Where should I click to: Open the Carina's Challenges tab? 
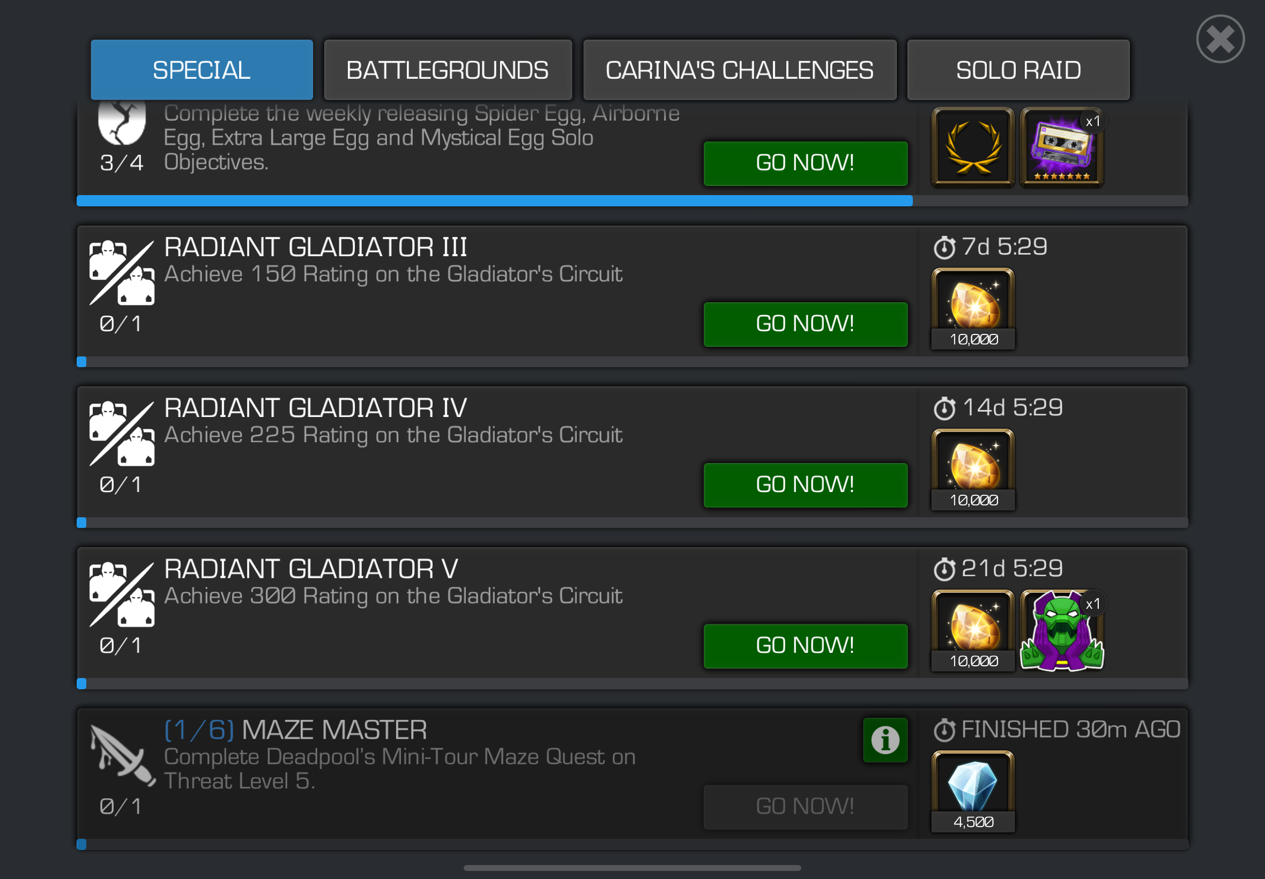point(739,70)
